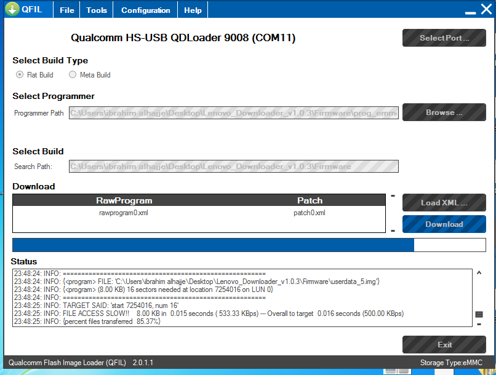Click the minus icon below status scrollbar
Viewport: 496px width, 375px height.
click(479, 324)
